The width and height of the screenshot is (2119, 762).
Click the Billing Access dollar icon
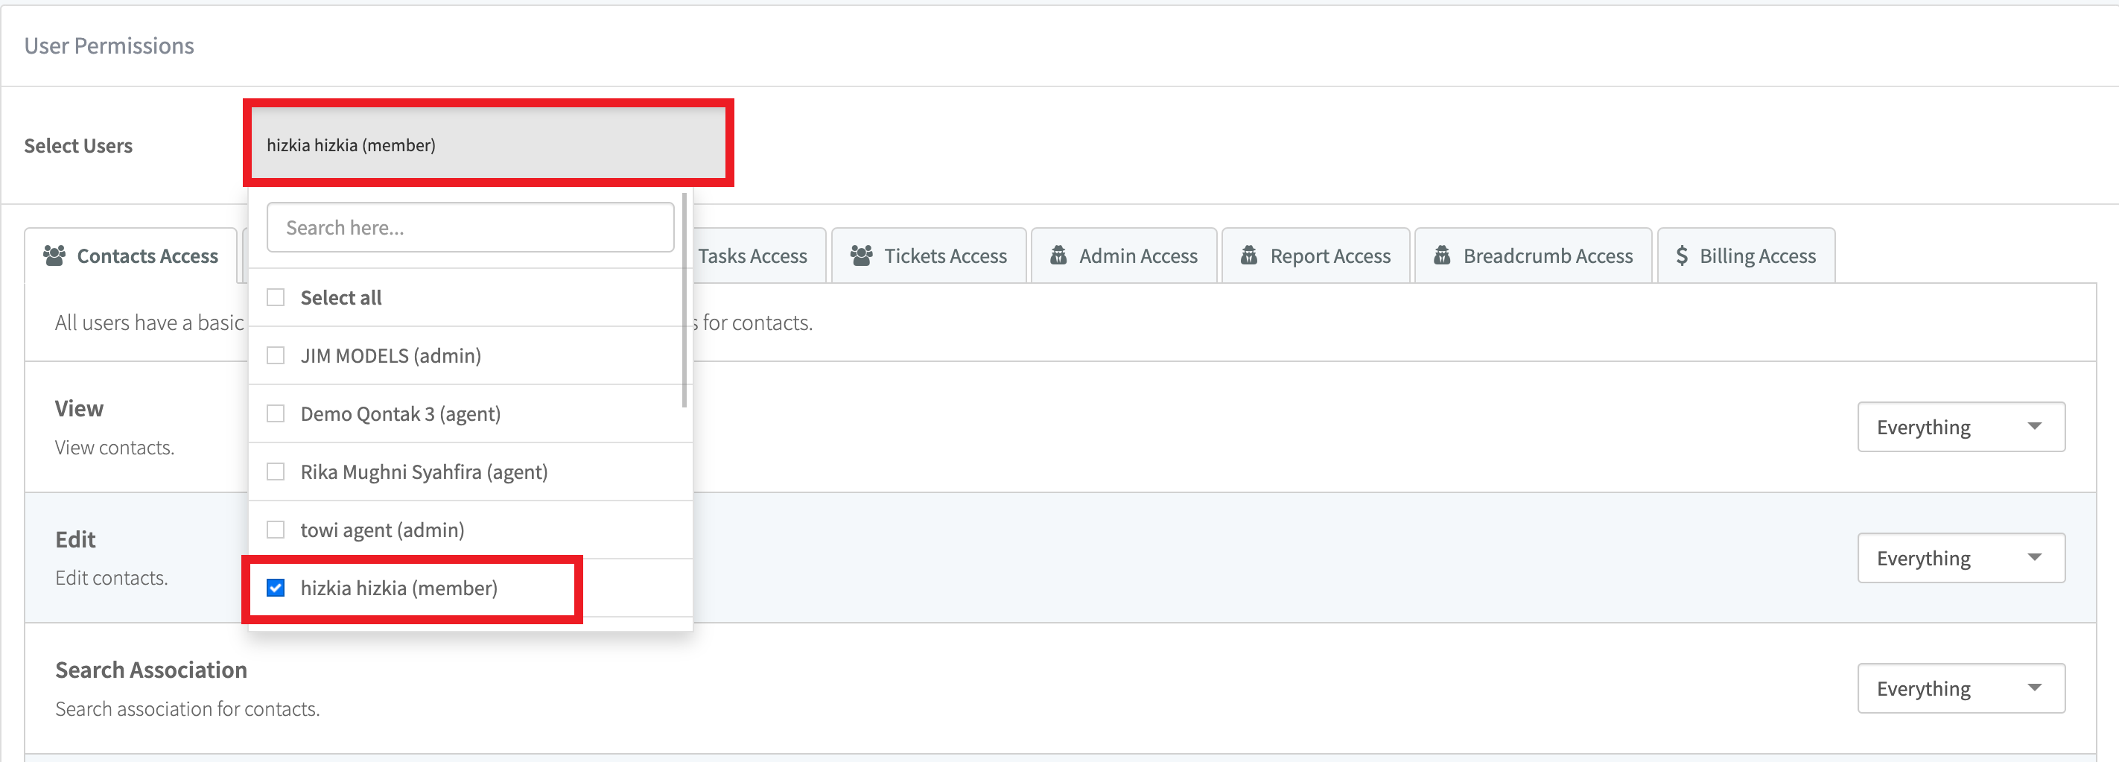pyautogui.click(x=1681, y=256)
